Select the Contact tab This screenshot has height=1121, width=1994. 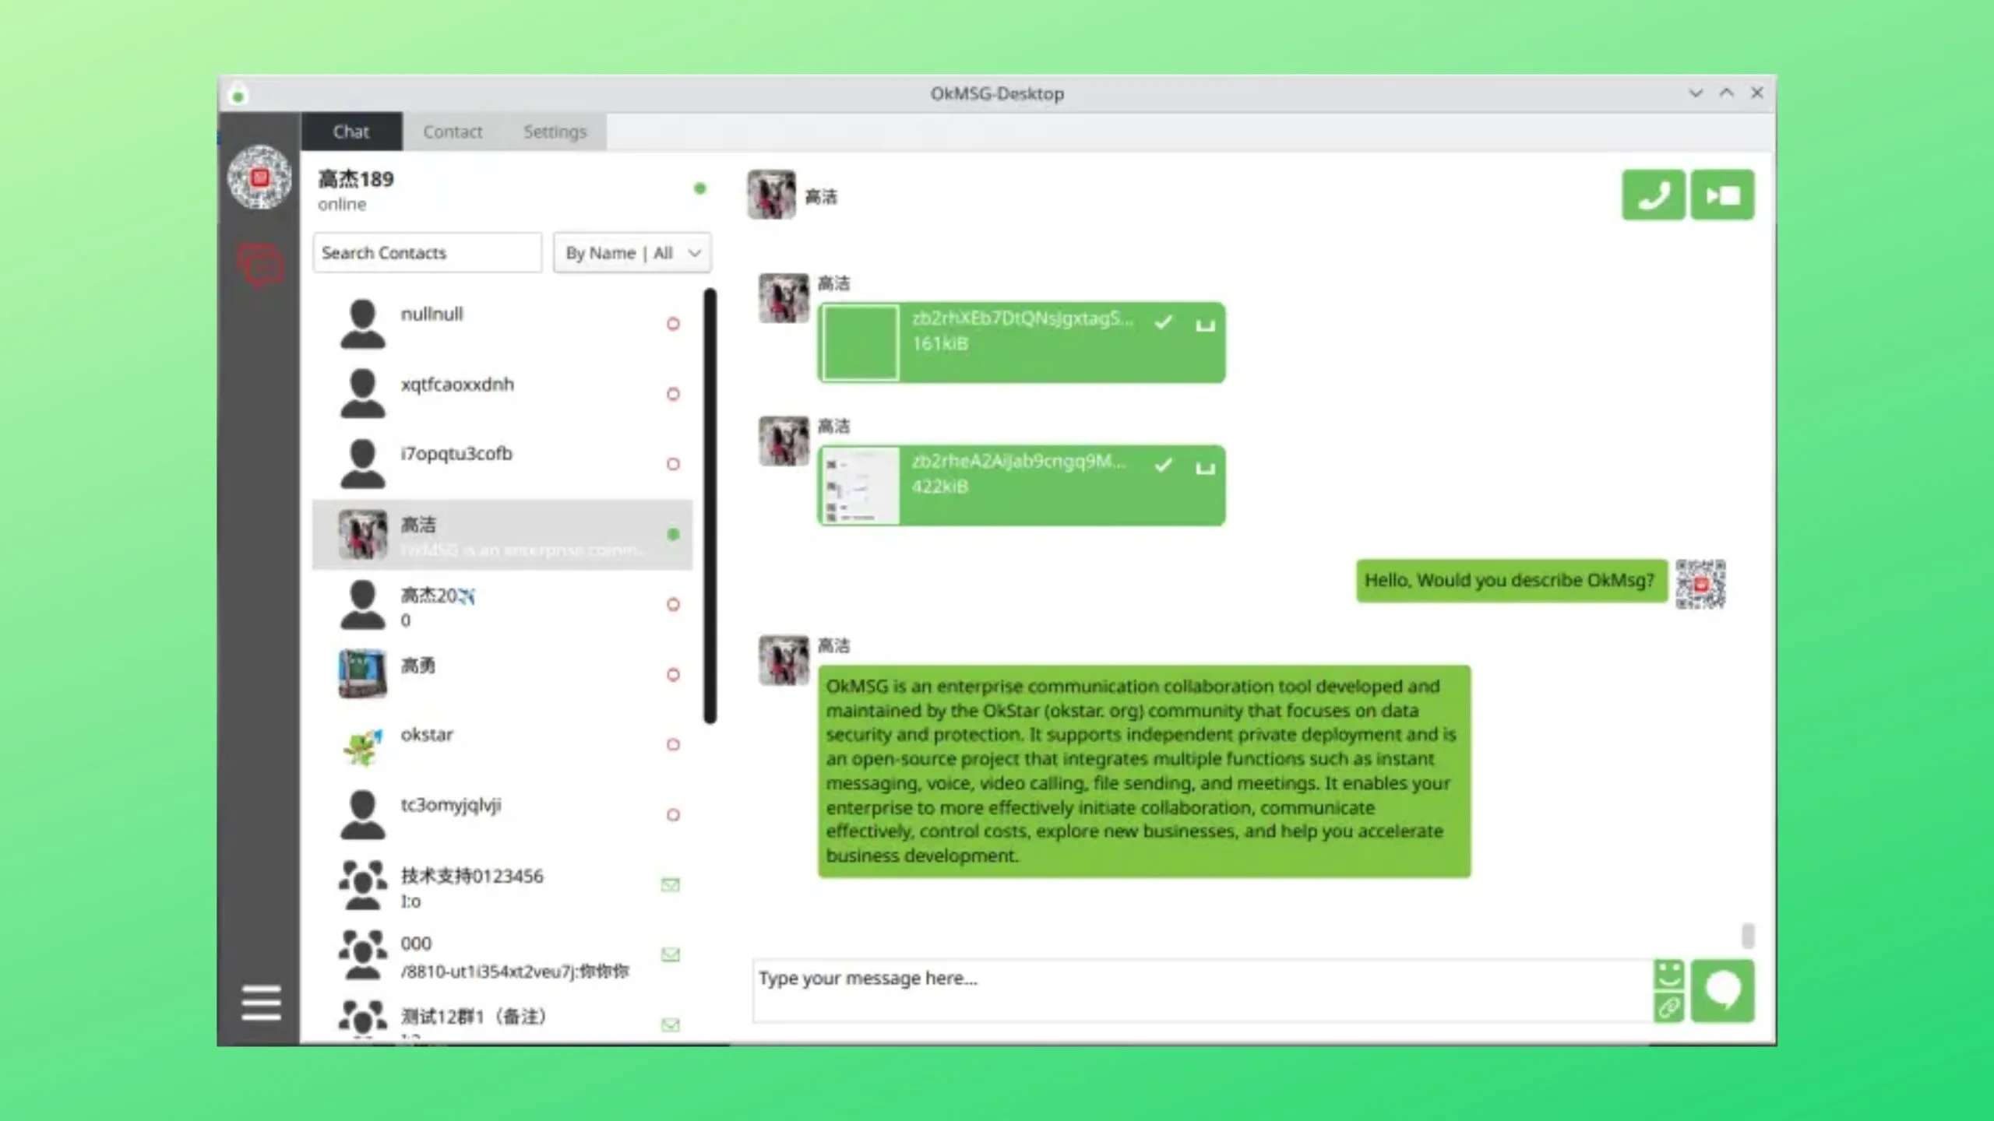pyautogui.click(x=452, y=130)
